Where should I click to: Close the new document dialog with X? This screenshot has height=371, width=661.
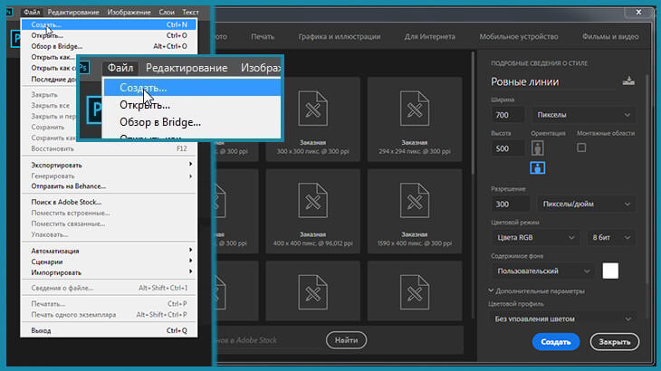[638, 12]
